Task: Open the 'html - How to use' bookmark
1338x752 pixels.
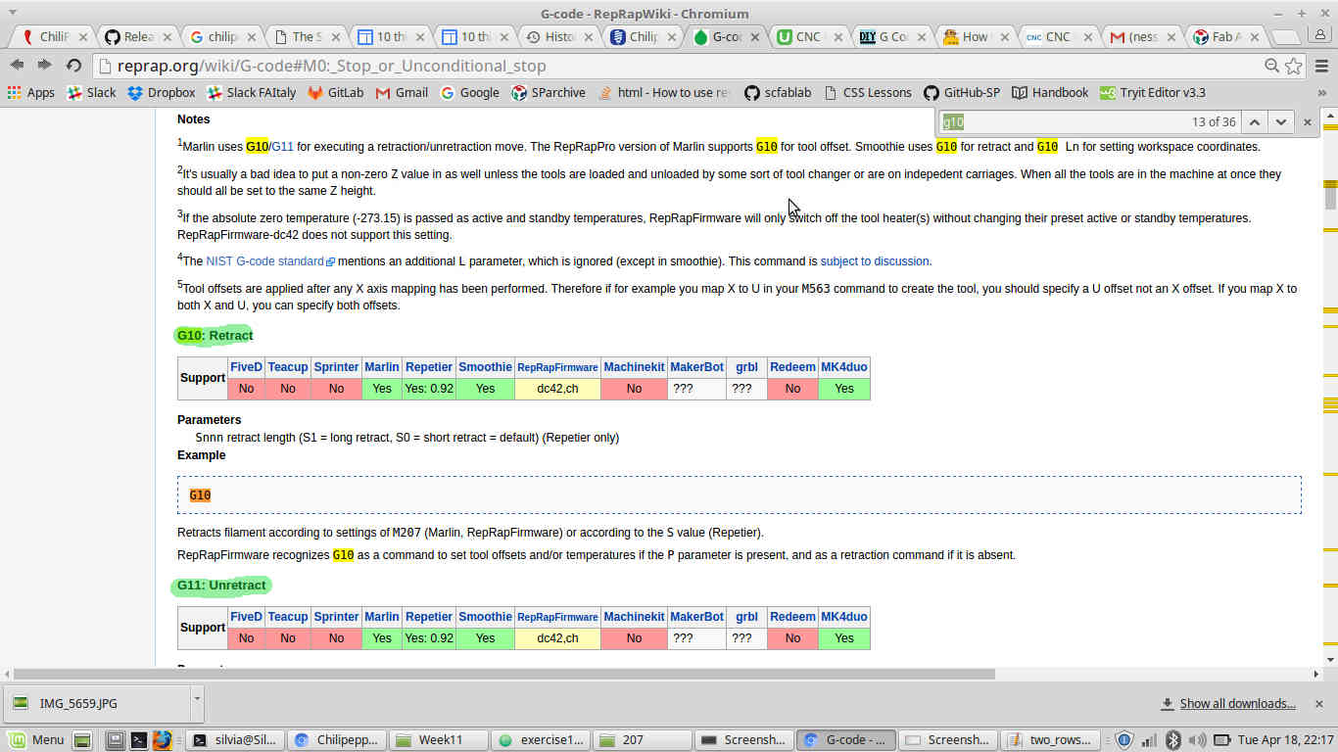Action: click(x=664, y=93)
